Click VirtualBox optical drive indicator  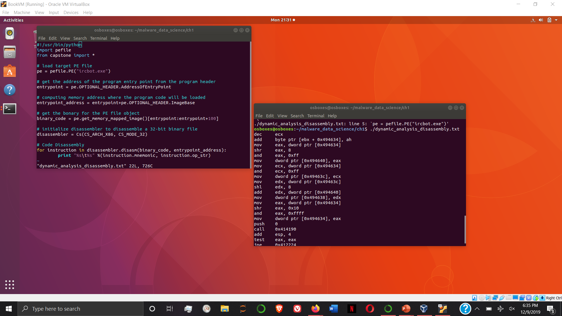point(482,298)
